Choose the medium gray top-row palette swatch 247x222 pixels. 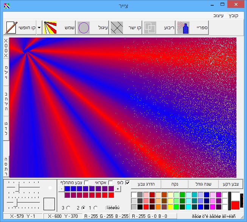[x=140, y=195]
